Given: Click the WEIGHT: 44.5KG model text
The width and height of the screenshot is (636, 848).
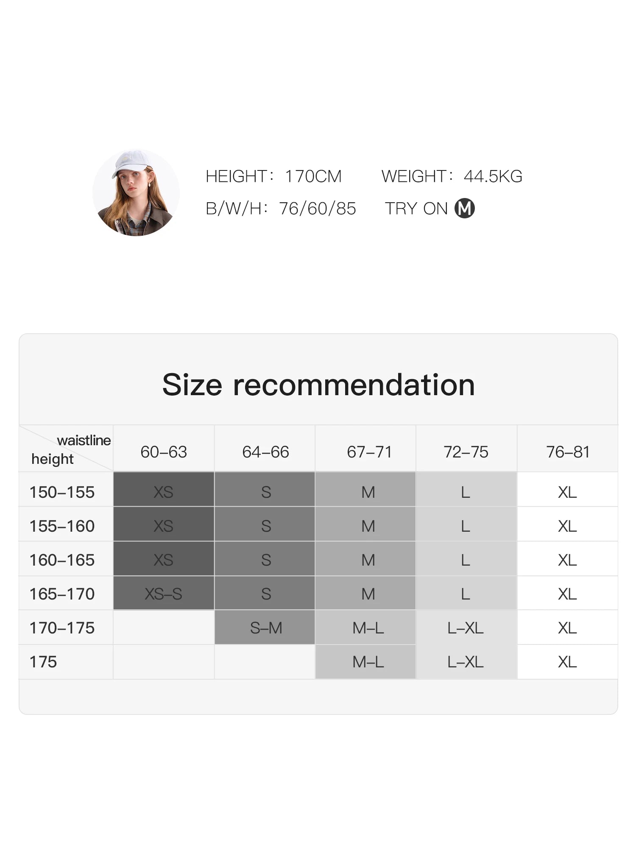Looking at the screenshot, I should pyautogui.click(x=452, y=176).
